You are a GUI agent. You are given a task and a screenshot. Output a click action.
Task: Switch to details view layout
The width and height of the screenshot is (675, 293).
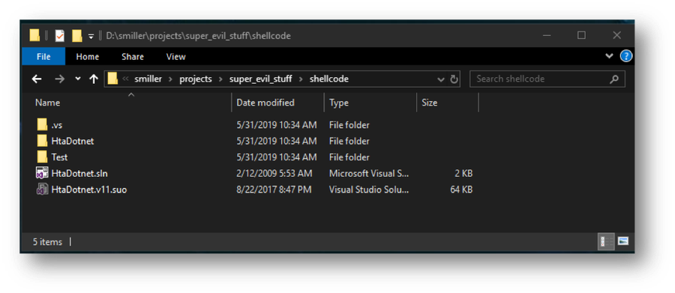coord(606,242)
